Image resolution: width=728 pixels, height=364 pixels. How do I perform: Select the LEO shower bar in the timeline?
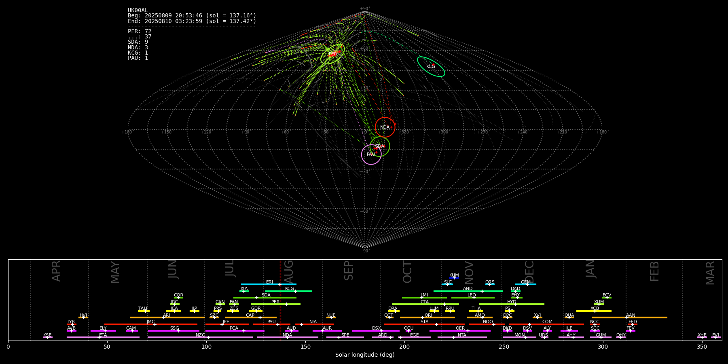[x=473, y=298]
